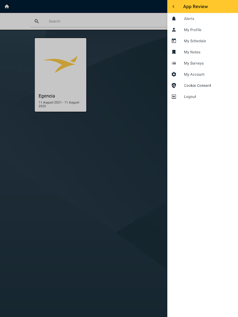The width and height of the screenshot is (238, 317).
Task: Open My Account settings
Action: click(203, 74)
